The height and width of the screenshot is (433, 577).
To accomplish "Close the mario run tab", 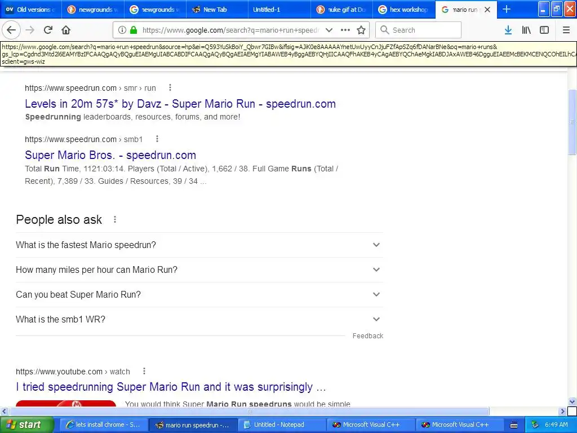I will click(x=487, y=10).
